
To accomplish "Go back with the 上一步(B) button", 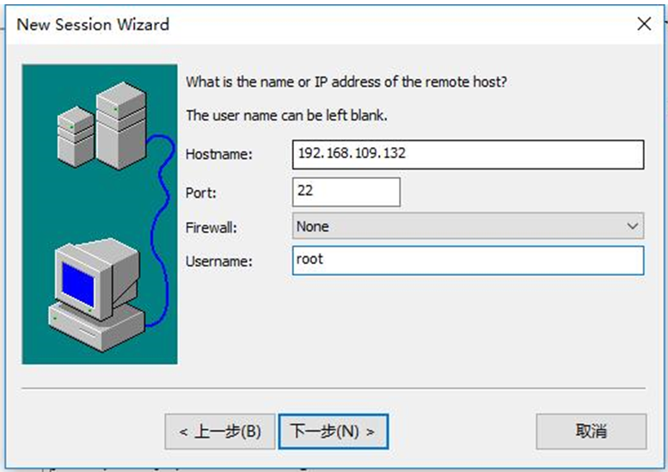I will (x=220, y=432).
